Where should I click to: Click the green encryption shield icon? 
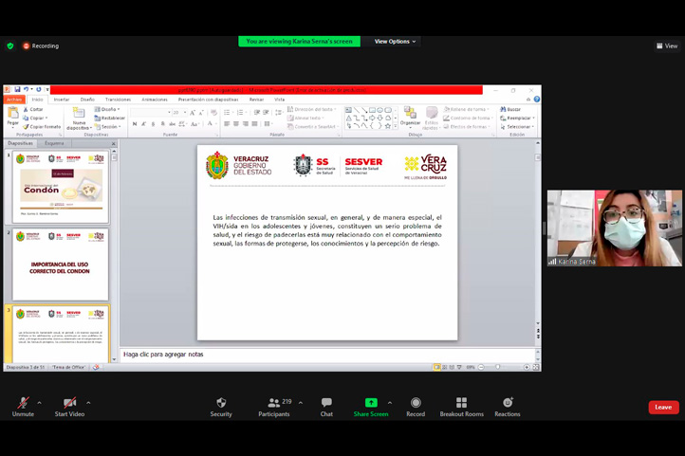[10, 46]
